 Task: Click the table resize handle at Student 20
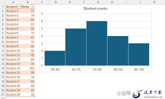34,96
